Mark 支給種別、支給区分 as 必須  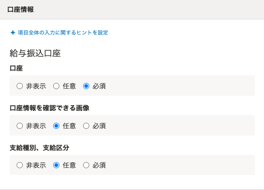click(x=86, y=165)
